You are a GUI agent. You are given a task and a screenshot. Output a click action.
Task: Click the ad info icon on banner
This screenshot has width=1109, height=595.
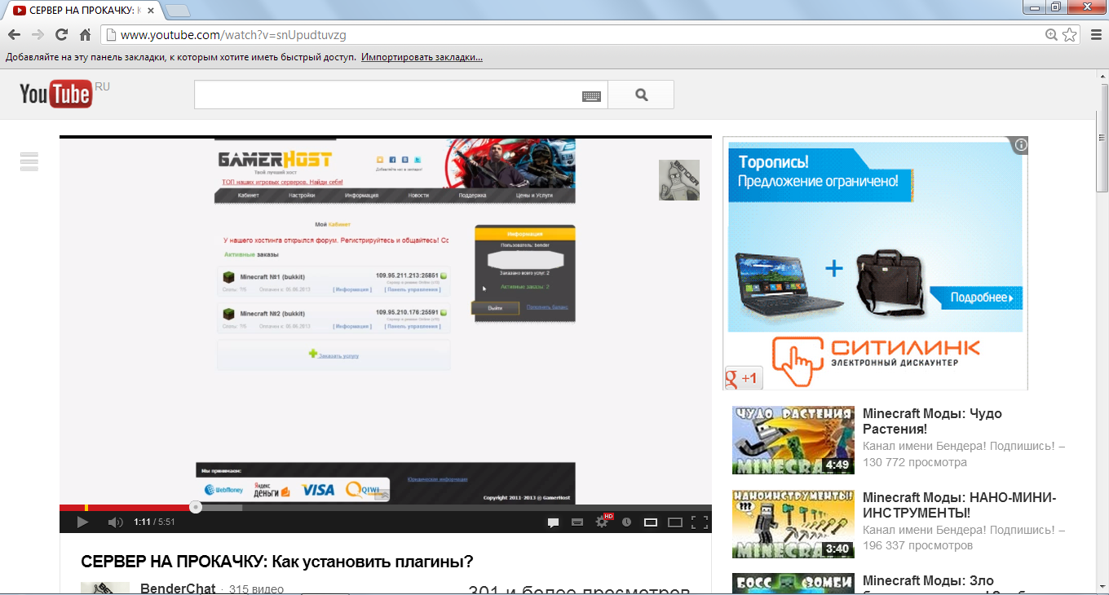pyautogui.click(x=1021, y=145)
